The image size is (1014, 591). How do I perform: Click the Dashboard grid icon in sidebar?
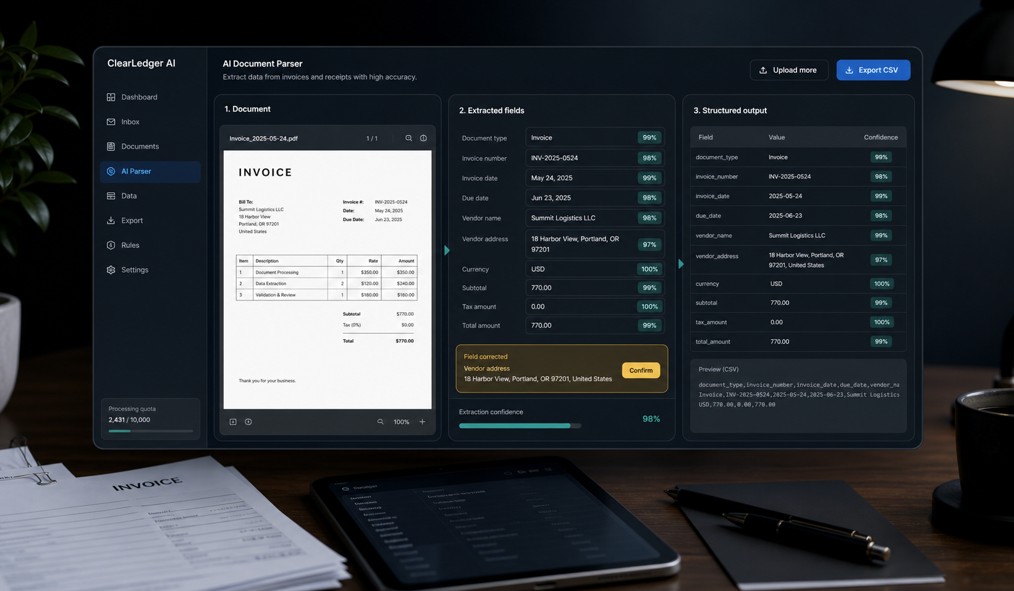(111, 97)
